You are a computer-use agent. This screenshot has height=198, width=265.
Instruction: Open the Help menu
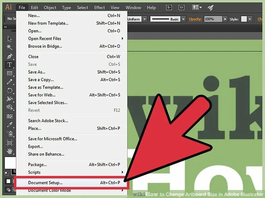click(x=151, y=8)
